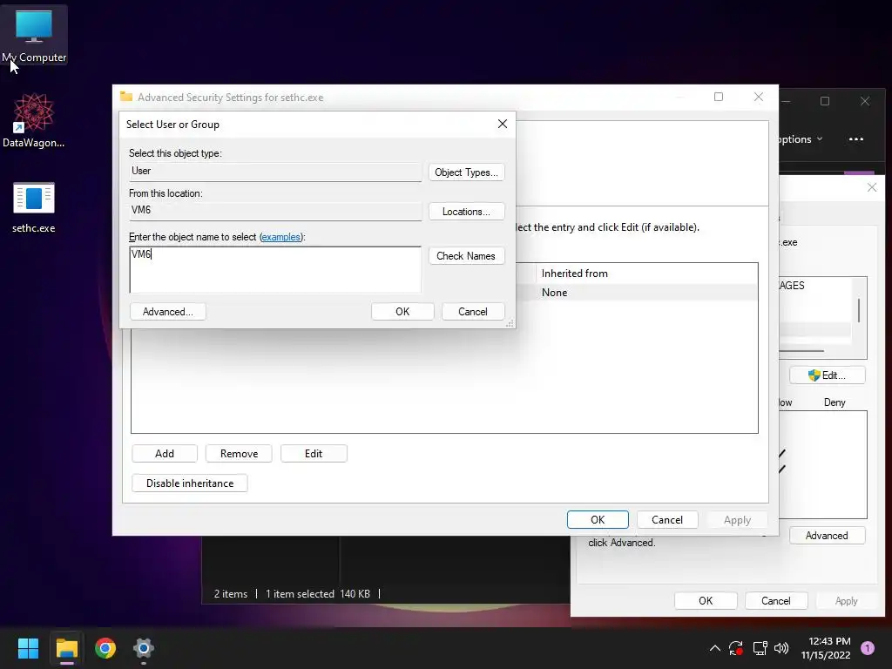Click Disable inheritance button
Screen dimensions: 892x669
point(190,483)
